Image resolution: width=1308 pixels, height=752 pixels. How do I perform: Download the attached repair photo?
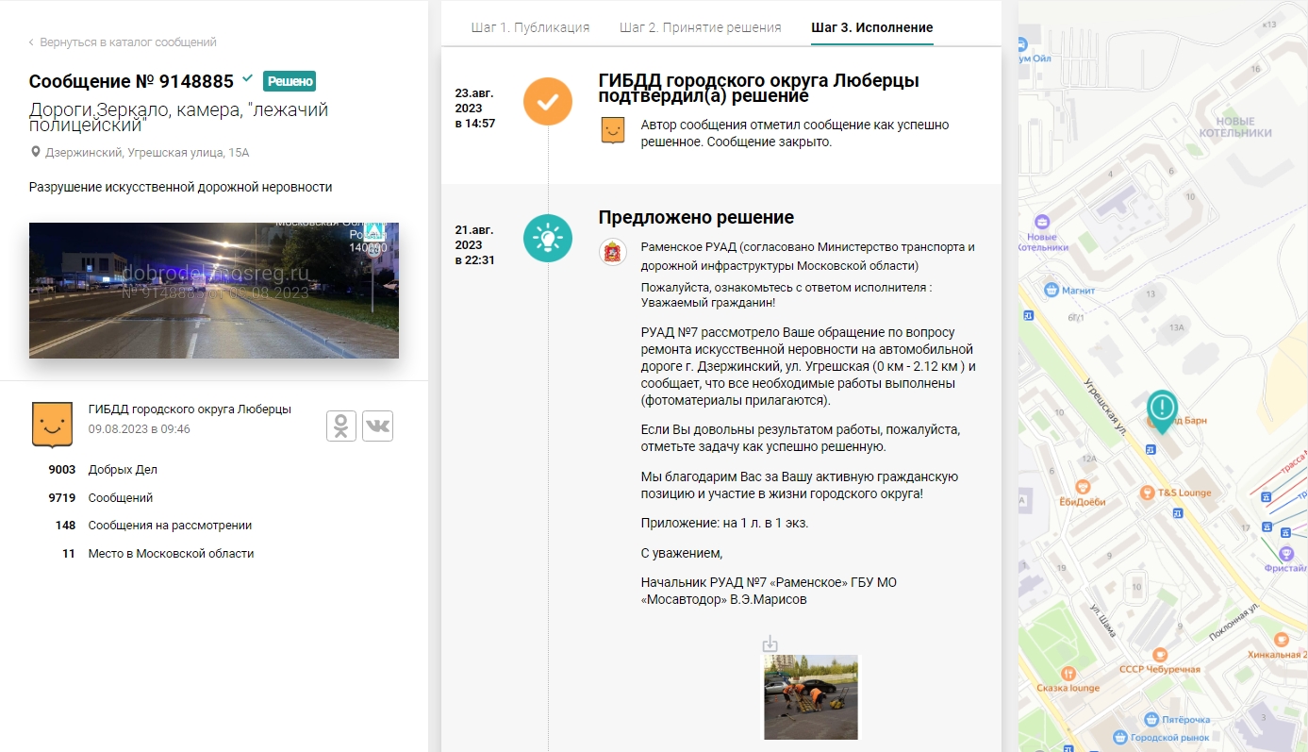[770, 644]
